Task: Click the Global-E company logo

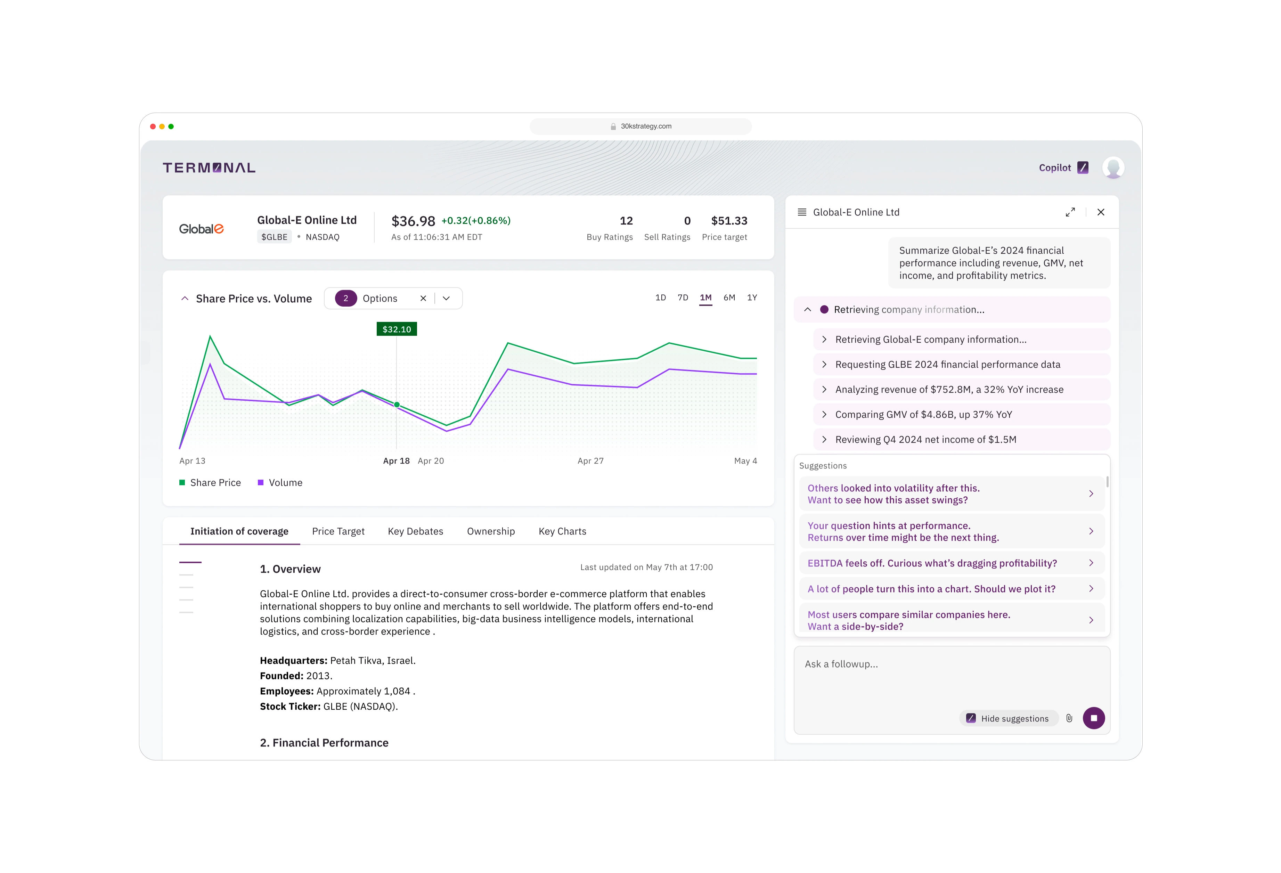Action: [x=202, y=229]
